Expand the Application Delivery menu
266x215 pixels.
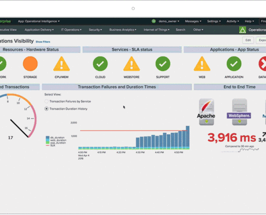[x=39, y=30]
